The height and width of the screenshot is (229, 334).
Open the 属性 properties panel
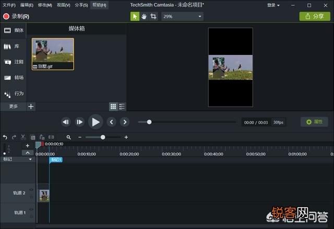(314, 122)
